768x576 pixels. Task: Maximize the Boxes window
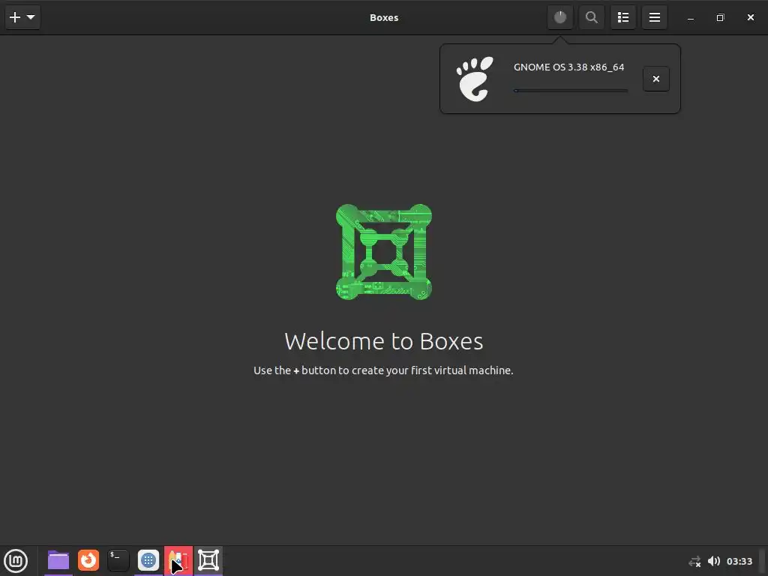tap(720, 18)
